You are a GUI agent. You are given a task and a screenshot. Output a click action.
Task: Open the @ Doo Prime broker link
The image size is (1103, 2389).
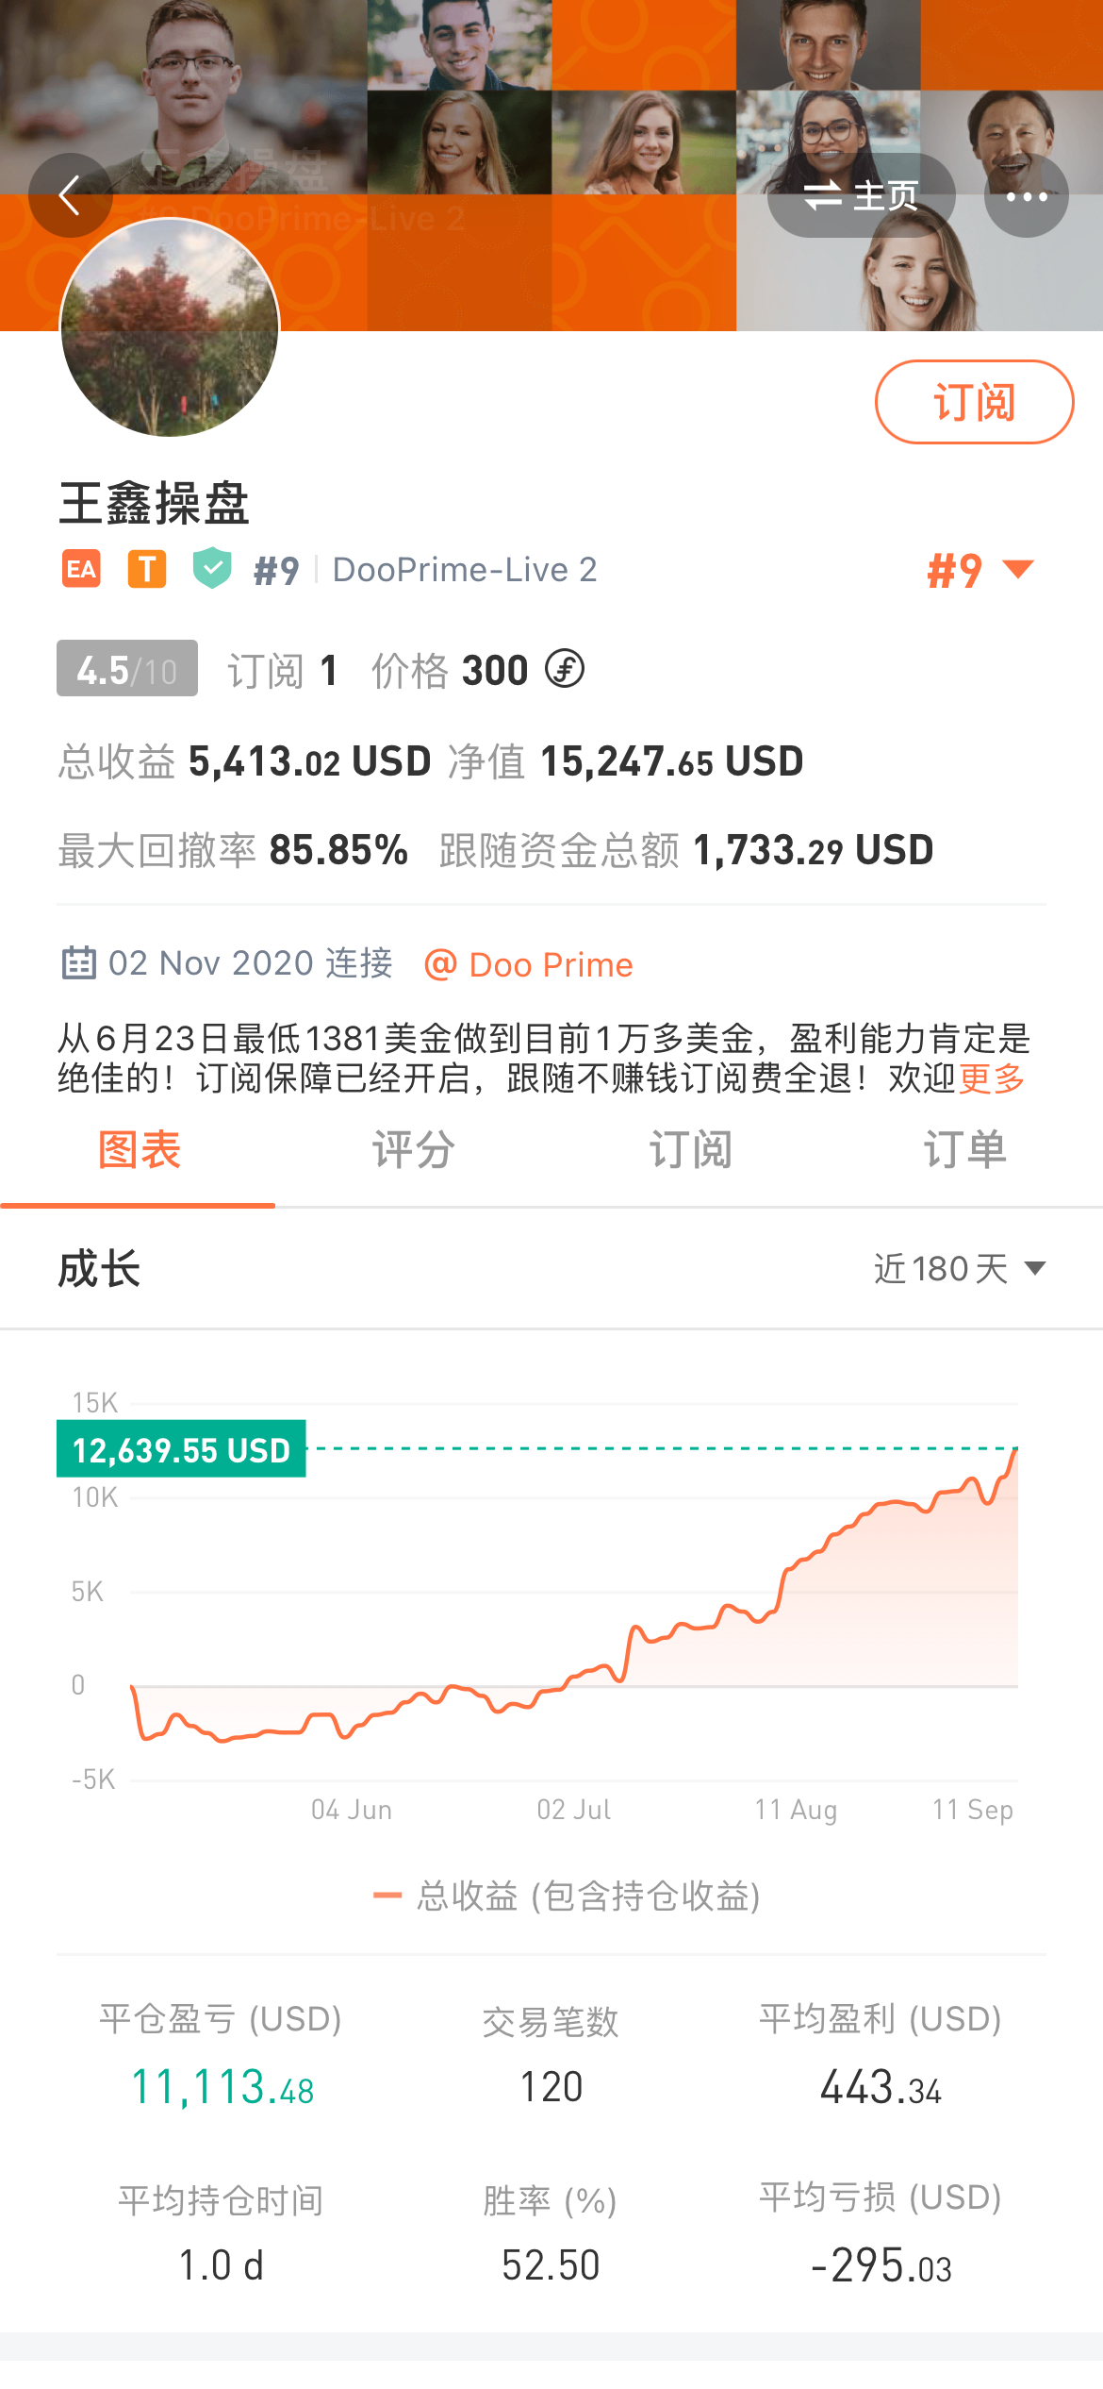pyautogui.click(x=528, y=964)
